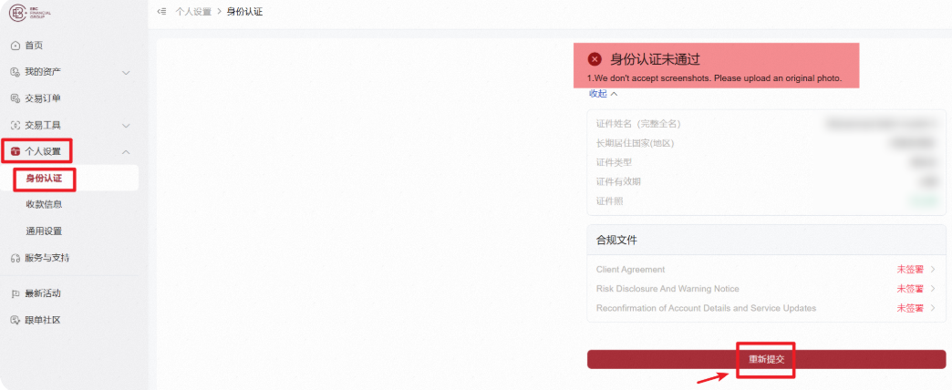This screenshot has height=390, width=952.
Task: Click the home icon beside 首页
Action: (x=16, y=46)
